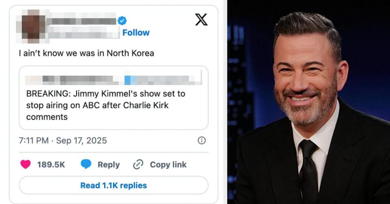The width and height of the screenshot is (390, 204).
Task: Open the 7:11 PM timestamp link
Action: (34, 141)
